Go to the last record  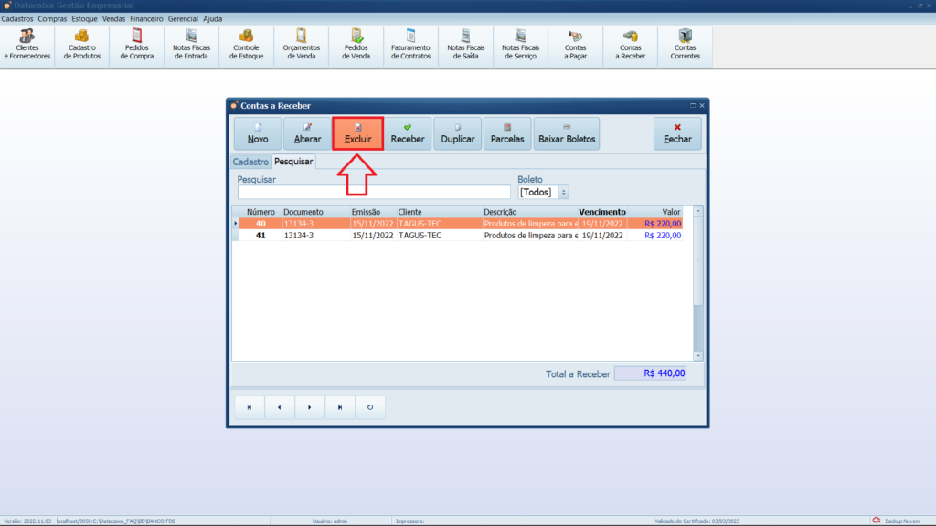(340, 407)
